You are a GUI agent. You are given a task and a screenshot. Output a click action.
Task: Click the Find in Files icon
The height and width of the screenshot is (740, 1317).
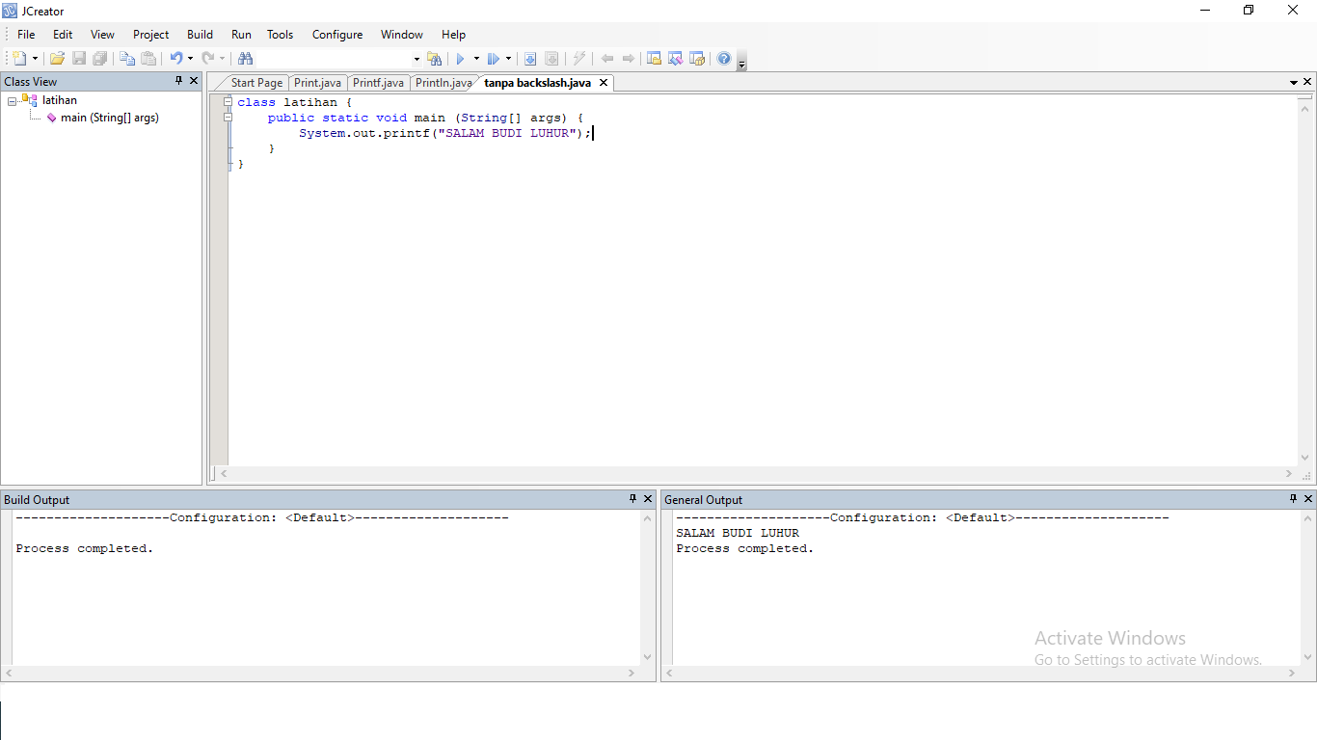coord(436,58)
